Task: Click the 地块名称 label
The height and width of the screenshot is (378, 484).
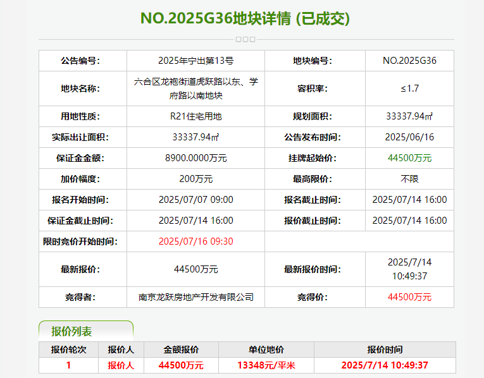Action: 80,88
